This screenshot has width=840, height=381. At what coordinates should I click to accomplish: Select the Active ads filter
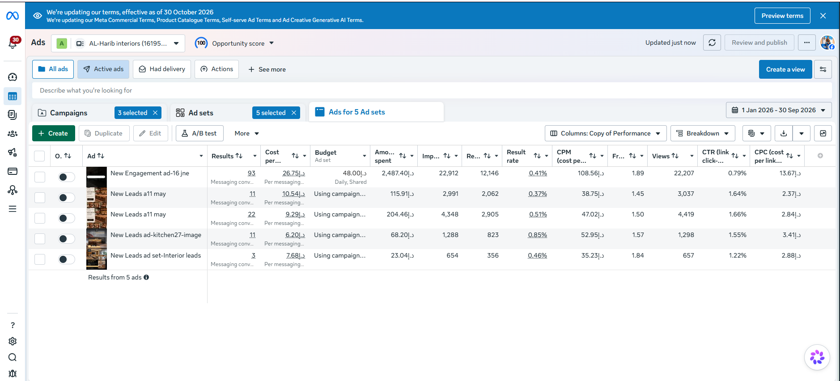(103, 69)
